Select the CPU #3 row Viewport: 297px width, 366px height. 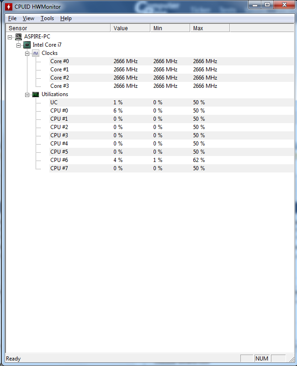coord(172,135)
